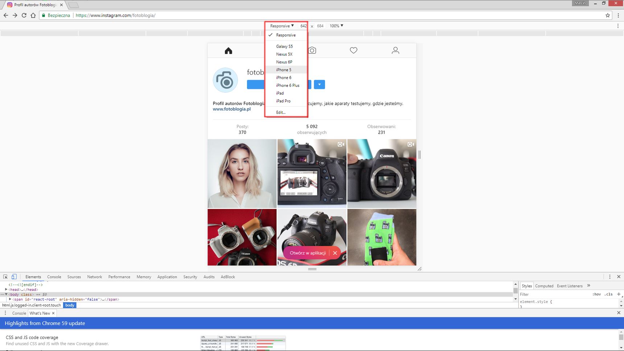Viewport: 624px width, 351px height.
Task: Go back to the previous page
Action: click(6, 15)
